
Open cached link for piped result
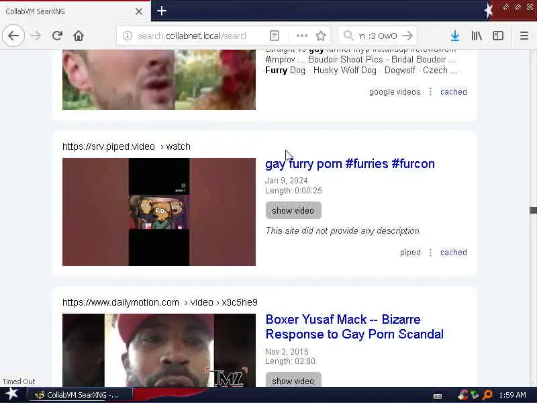coord(454,253)
